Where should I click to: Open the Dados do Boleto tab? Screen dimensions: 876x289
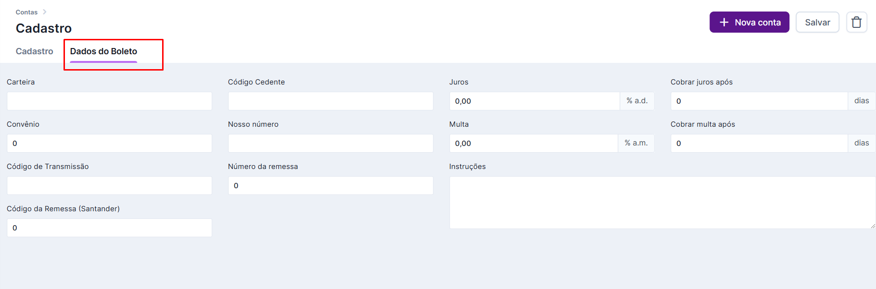(103, 51)
